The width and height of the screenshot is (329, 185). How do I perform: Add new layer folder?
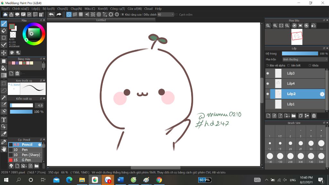294,116
